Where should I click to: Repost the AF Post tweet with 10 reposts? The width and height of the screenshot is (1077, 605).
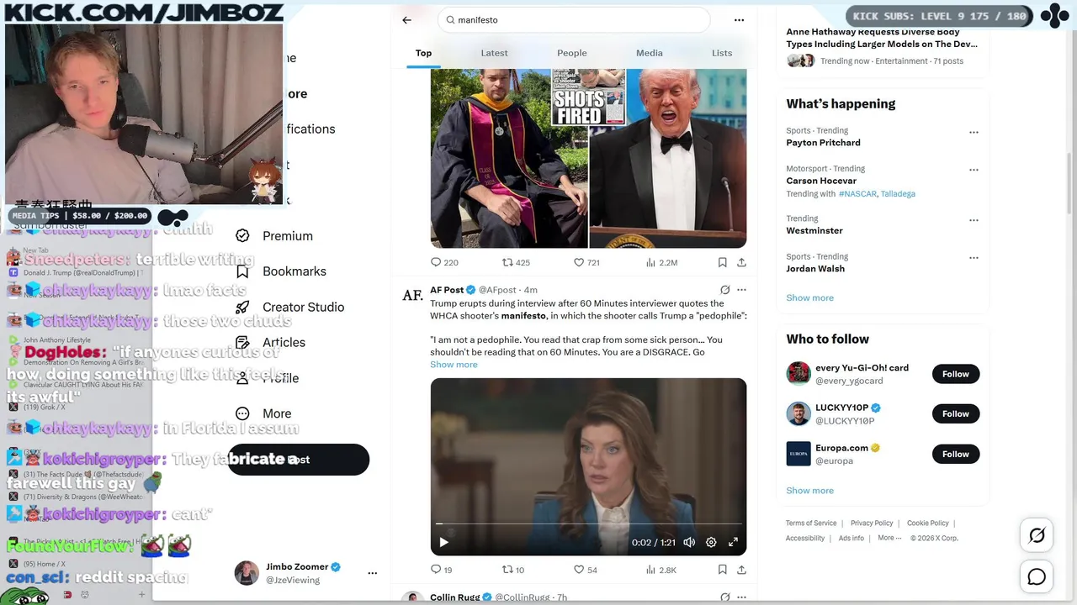pos(513,570)
